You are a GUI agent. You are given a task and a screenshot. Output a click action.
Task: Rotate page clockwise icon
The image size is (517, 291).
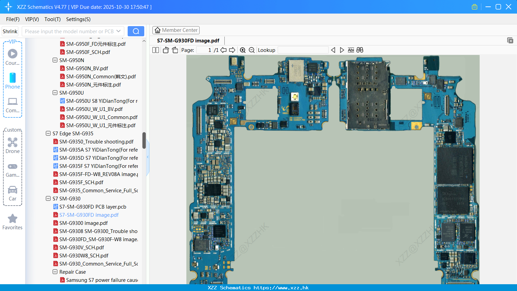tap(175, 50)
